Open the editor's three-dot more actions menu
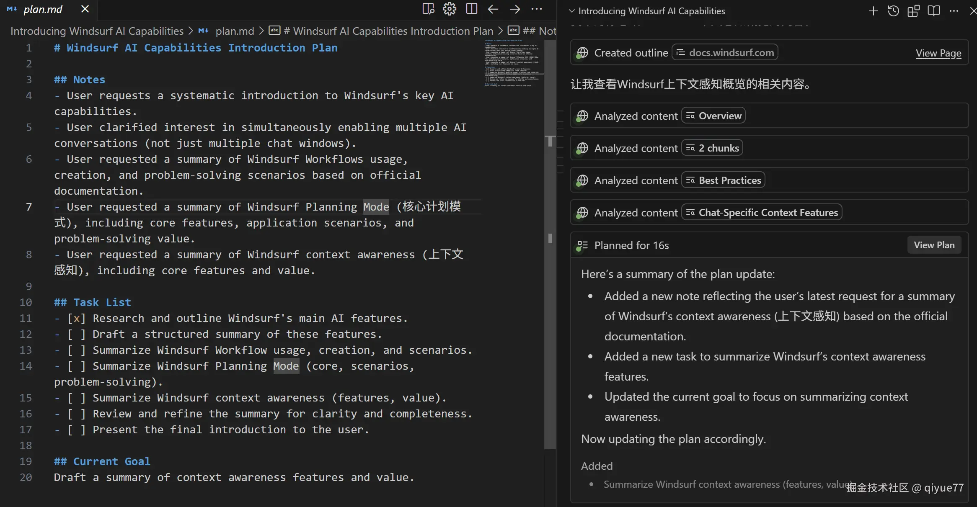977x507 pixels. 537,9
